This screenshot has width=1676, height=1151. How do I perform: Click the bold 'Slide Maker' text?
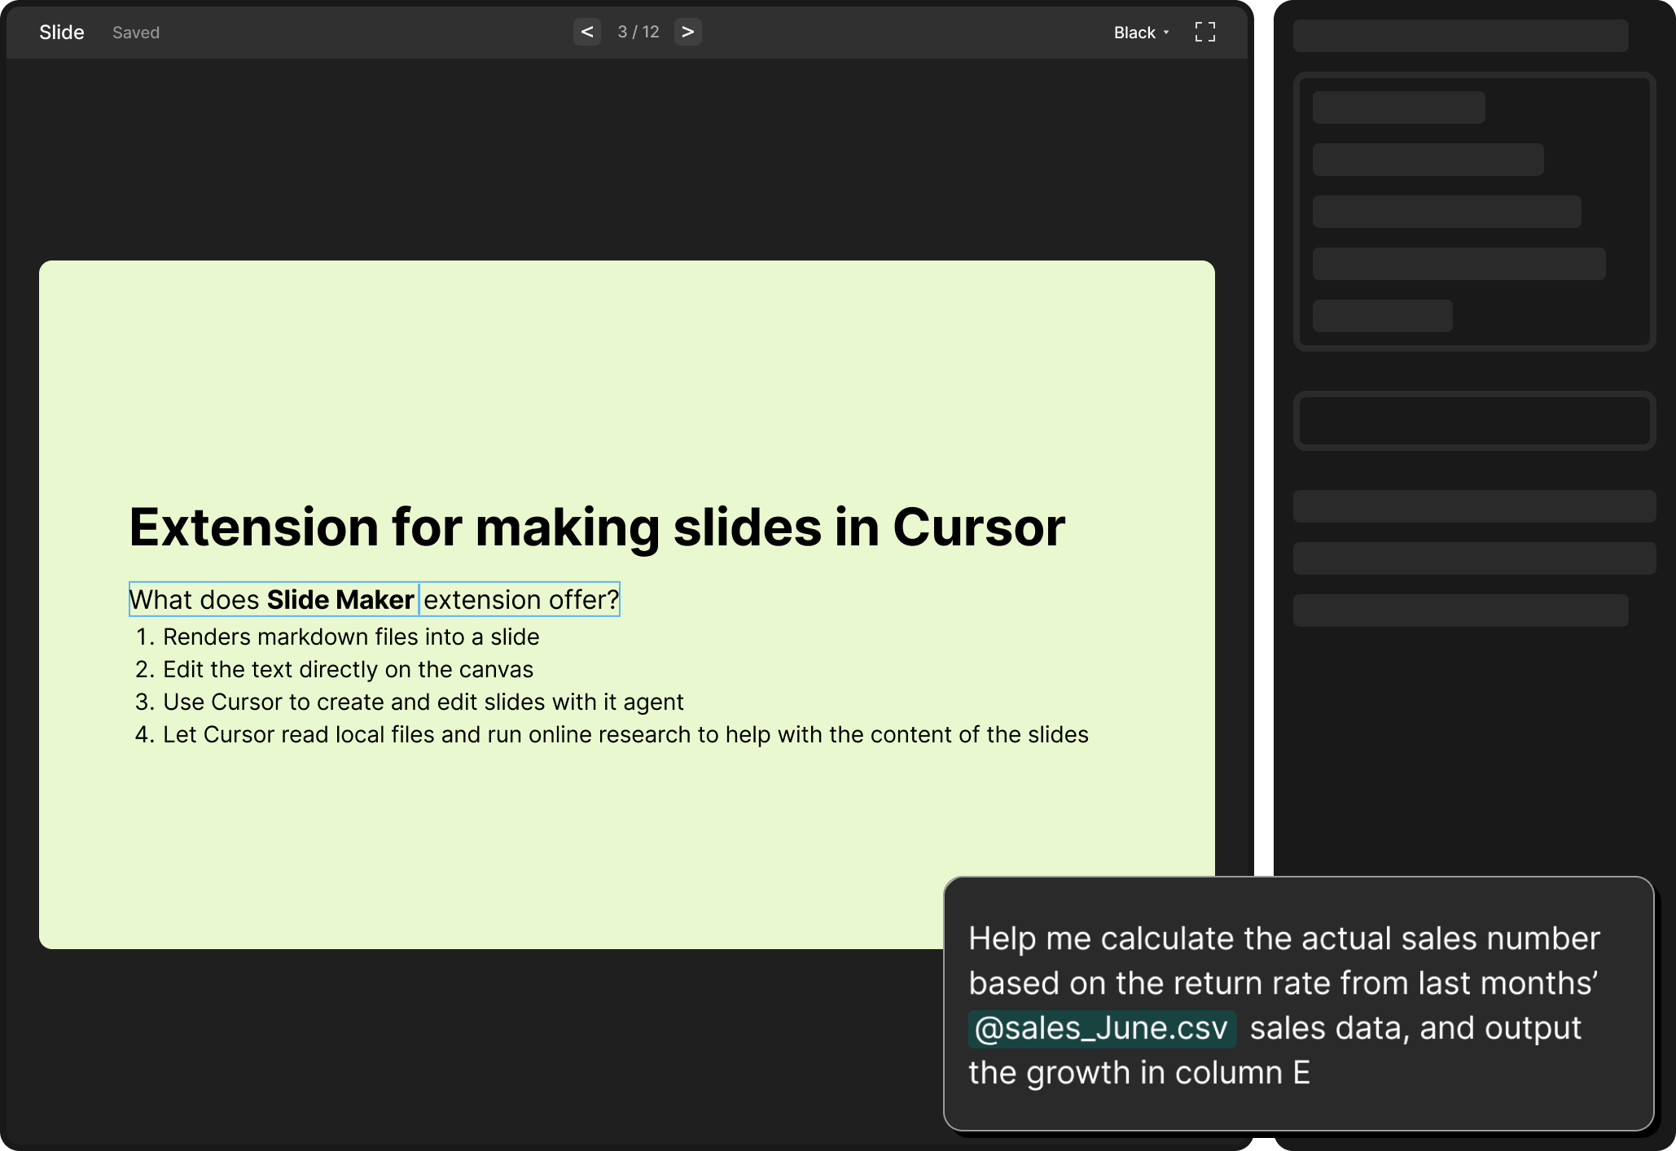click(340, 599)
